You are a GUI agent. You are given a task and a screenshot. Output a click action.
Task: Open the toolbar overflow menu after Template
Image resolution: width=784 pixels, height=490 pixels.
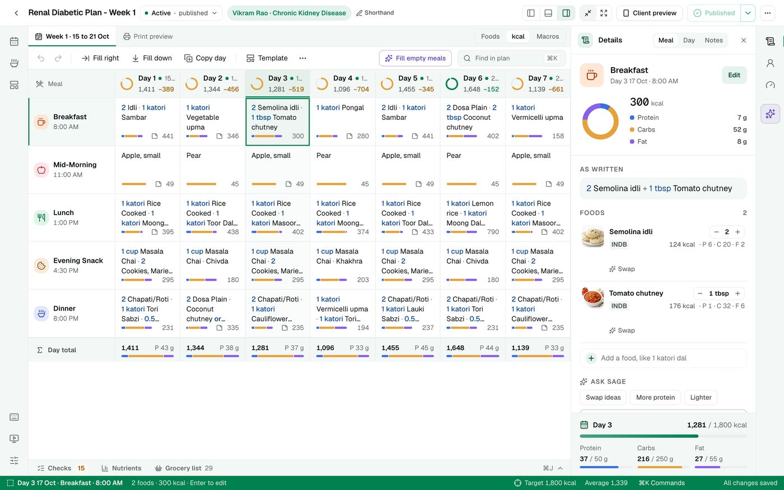pyautogui.click(x=302, y=58)
